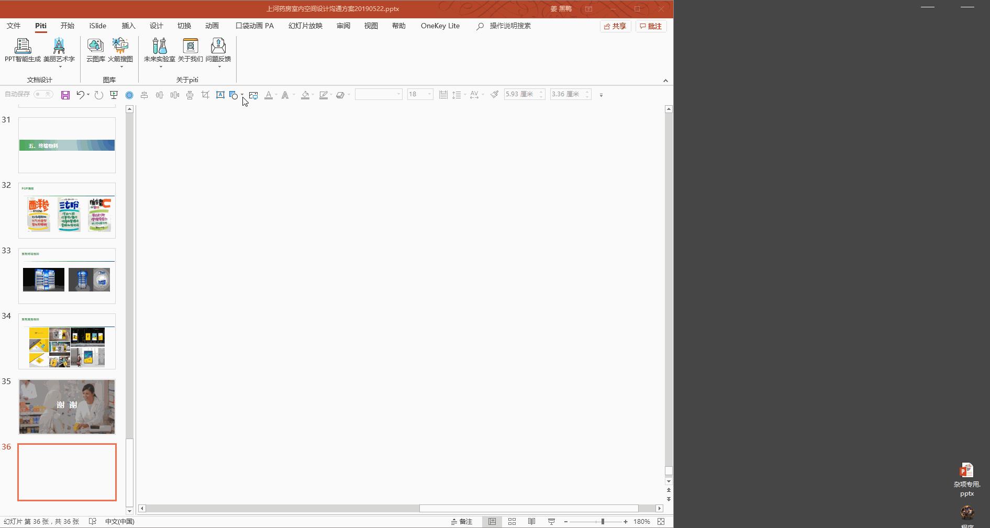Switch to Normal view in status bar
The height and width of the screenshot is (528, 990).
point(492,522)
